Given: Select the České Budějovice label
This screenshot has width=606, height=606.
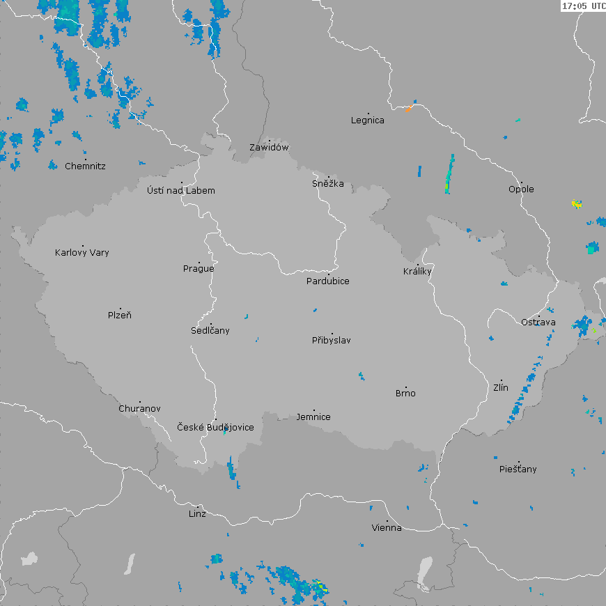Looking at the screenshot, I should point(215,427).
